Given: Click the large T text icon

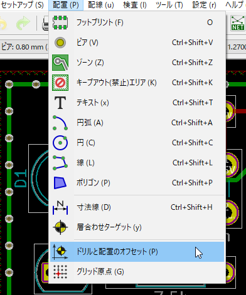Looking at the screenshot, I should pos(60,103).
